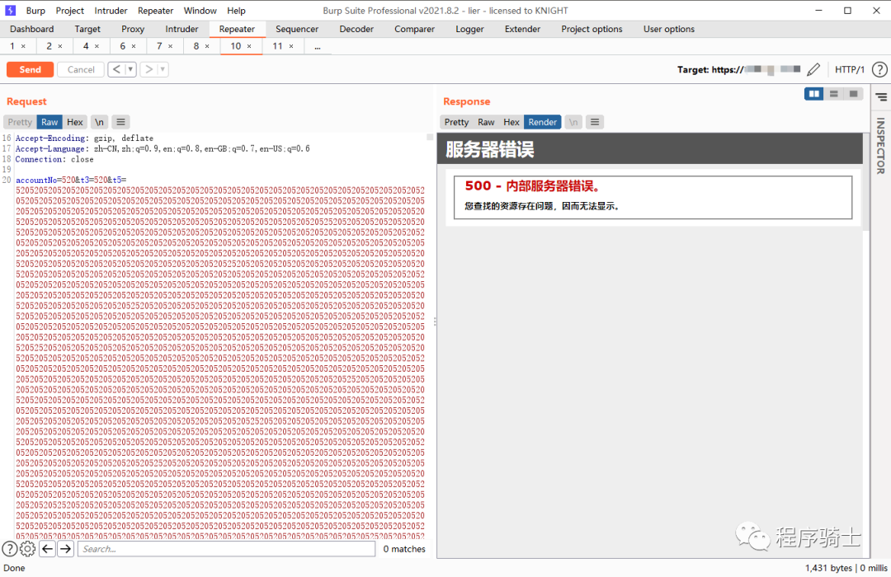Image resolution: width=891 pixels, height=577 pixels.
Task: Select Raw view in Response panel
Action: [486, 122]
